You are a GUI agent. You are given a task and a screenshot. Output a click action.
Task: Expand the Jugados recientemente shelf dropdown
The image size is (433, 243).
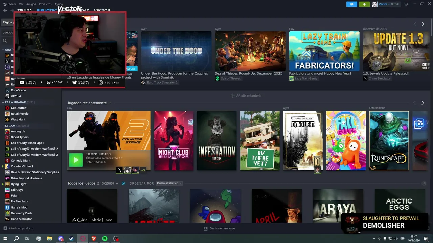pos(110,103)
